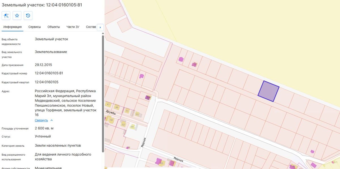The height and width of the screenshot is (169, 340).
Task: Click the header title 'Земельный участок: 12:04:0160105:81'
Action: click(x=42, y=5)
